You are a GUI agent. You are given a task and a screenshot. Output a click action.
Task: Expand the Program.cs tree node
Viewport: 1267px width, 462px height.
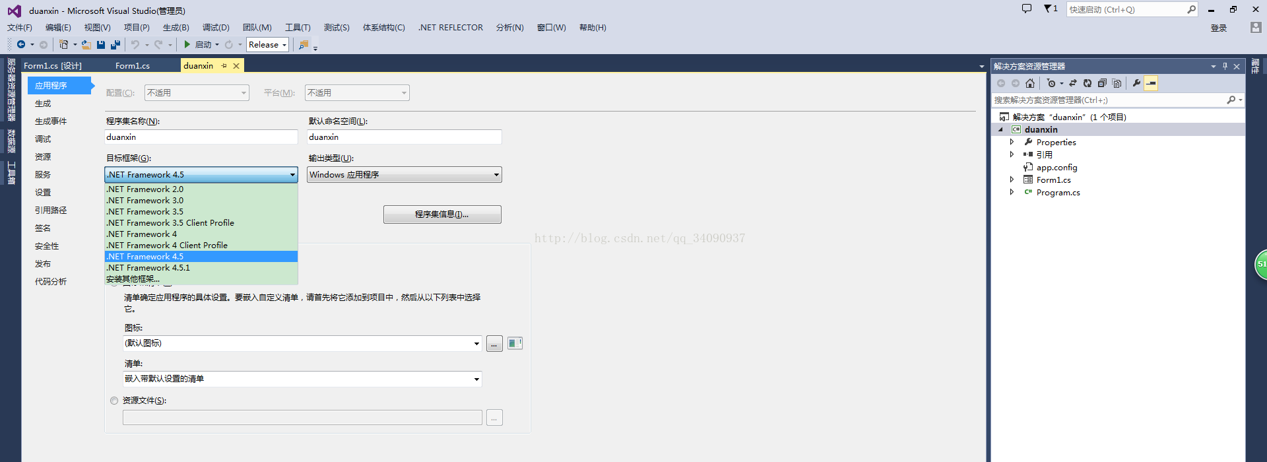pyautogui.click(x=1012, y=192)
